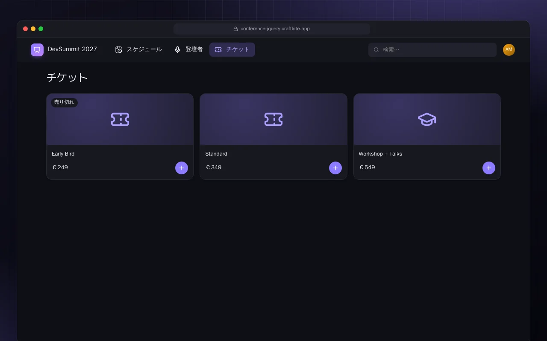Open the スケジュール tab
The width and height of the screenshot is (547, 341).
pos(138,49)
